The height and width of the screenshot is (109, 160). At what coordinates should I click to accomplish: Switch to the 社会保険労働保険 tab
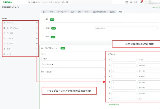99,12
